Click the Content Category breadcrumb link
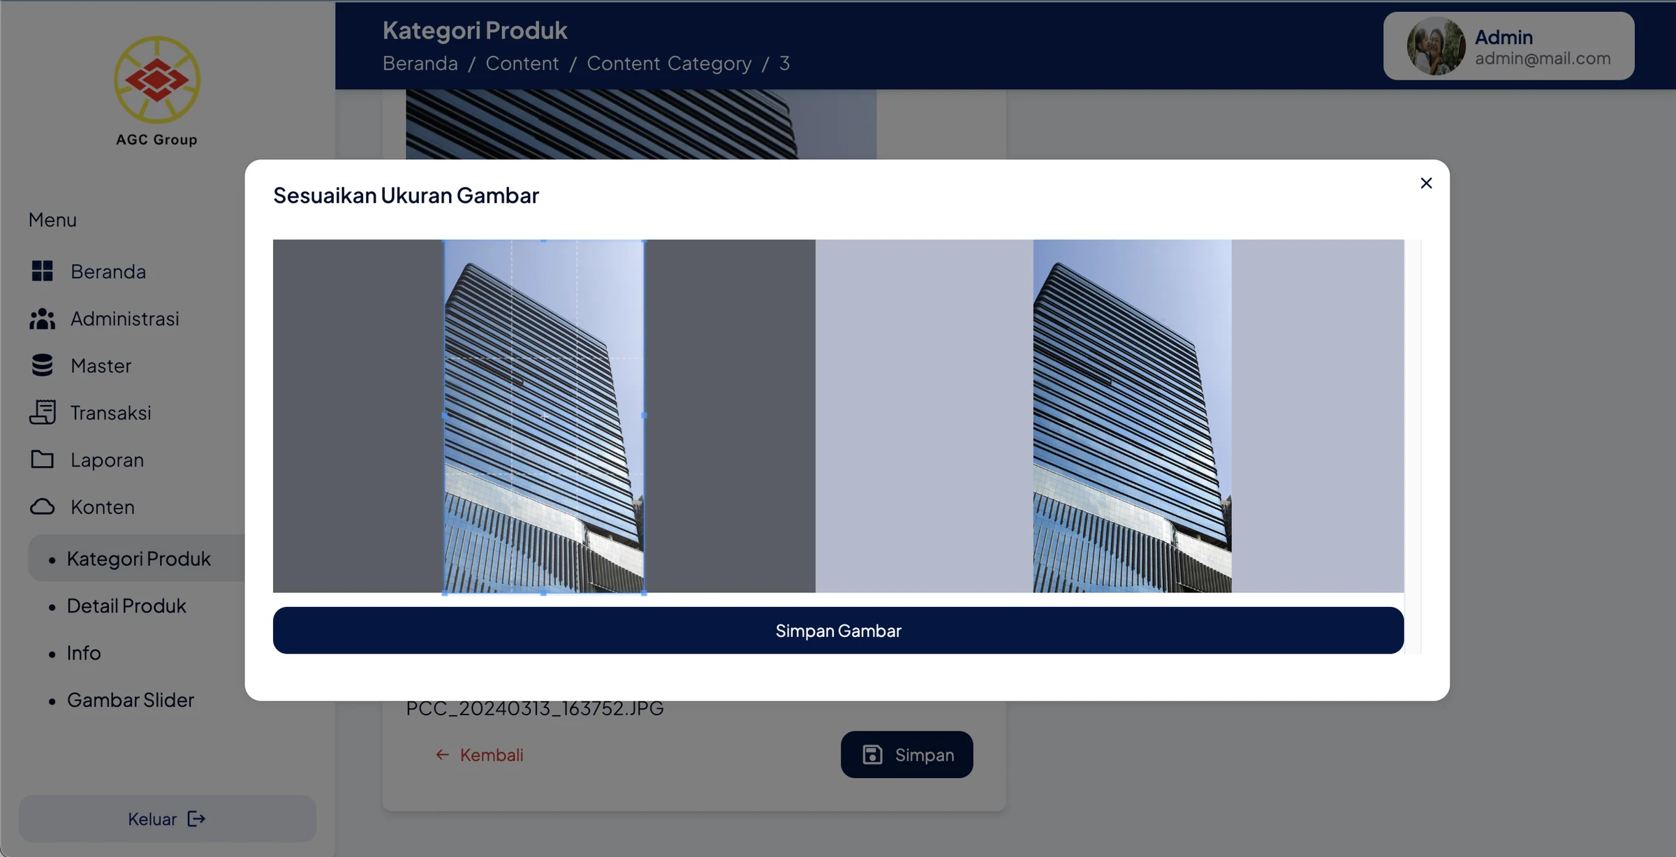 669,63
